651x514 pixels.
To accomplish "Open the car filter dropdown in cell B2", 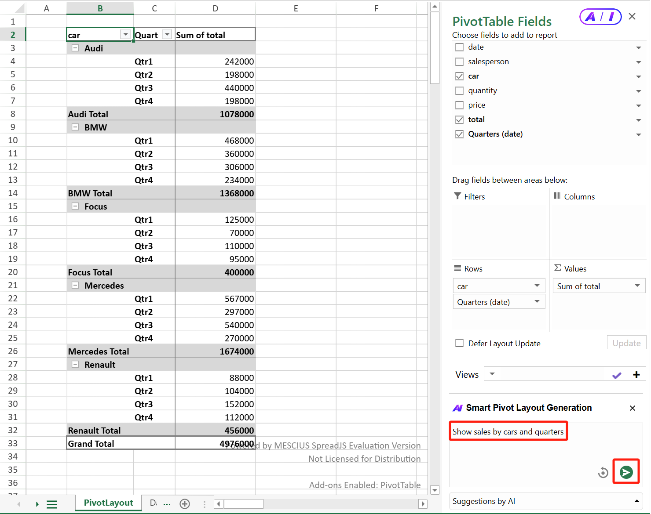I will click(x=126, y=34).
